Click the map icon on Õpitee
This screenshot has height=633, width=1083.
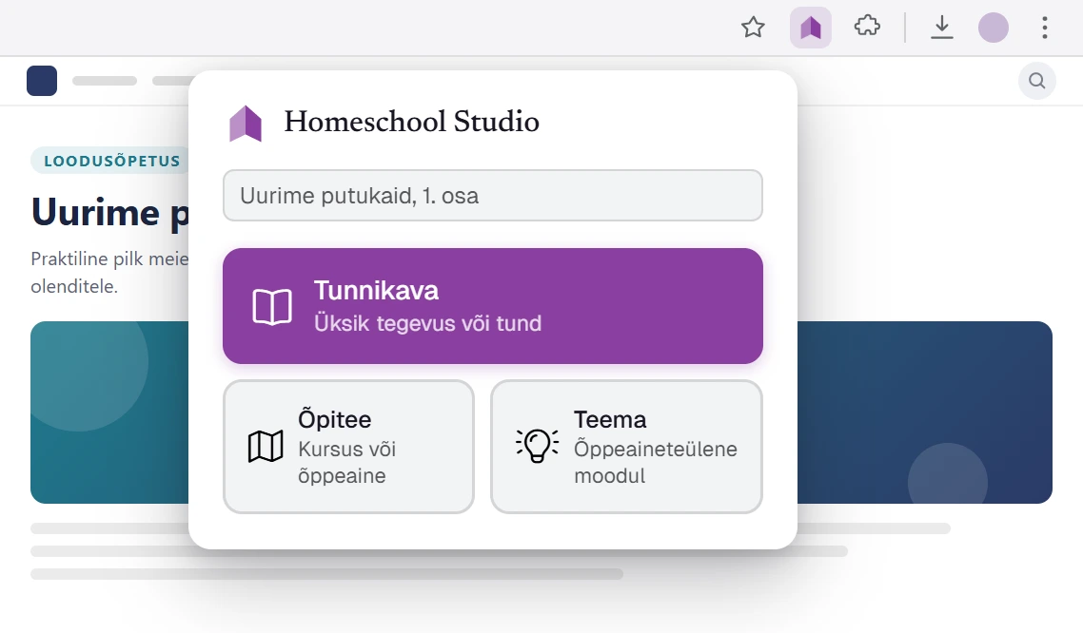click(x=266, y=446)
